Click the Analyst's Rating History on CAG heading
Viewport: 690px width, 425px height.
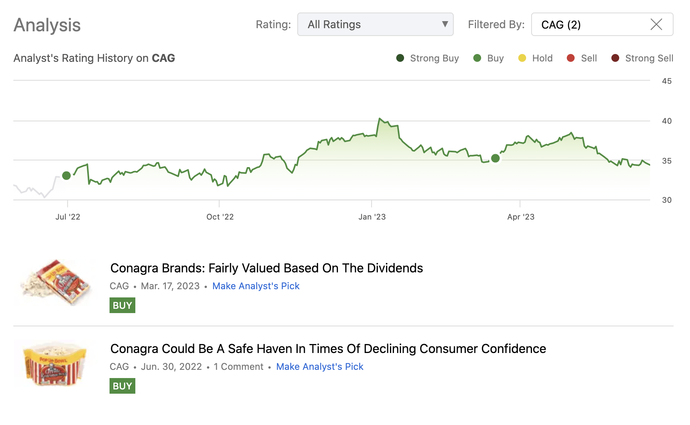click(x=94, y=58)
